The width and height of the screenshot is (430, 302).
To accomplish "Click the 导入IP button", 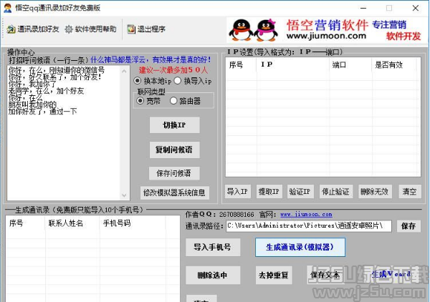I will (x=237, y=191).
